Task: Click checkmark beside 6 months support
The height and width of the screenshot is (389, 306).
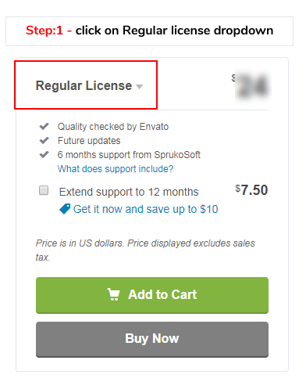Action: pyautogui.click(x=44, y=154)
